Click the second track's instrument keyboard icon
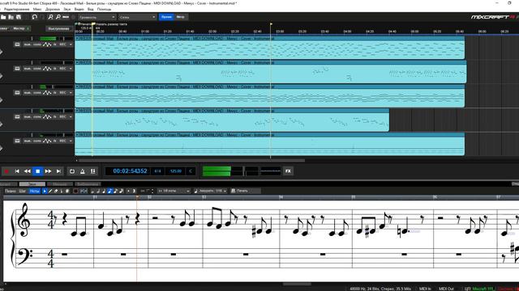519x291 pixels. [x=17, y=69]
